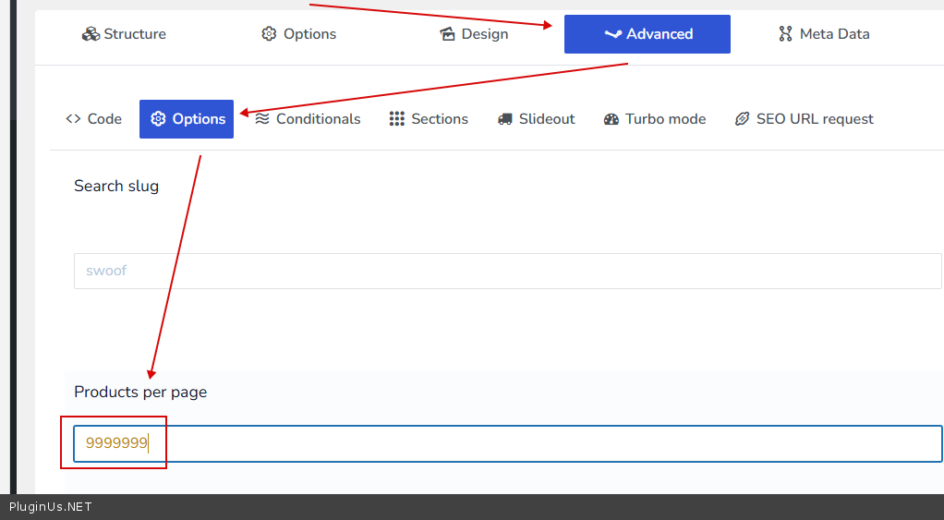Switch to the Advanced tab
Screen dimensions: 944x520
[x=647, y=34]
